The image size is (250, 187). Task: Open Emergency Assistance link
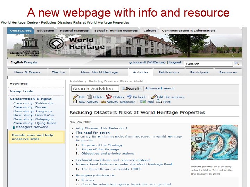click(95, 175)
